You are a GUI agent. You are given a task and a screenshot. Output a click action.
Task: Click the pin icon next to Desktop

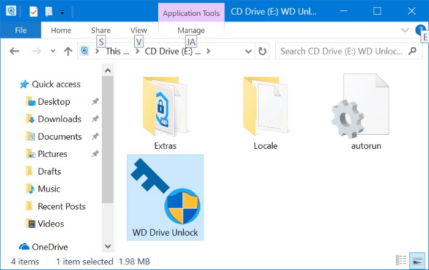pyautogui.click(x=95, y=102)
